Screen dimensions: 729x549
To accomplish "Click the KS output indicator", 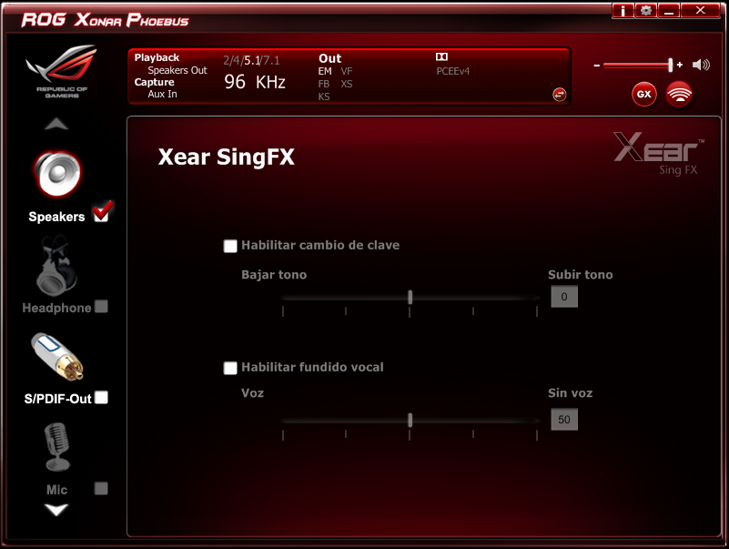I will [x=324, y=97].
